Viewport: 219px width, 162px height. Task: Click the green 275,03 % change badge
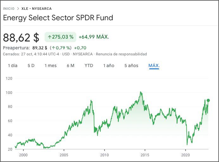point(60,37)
